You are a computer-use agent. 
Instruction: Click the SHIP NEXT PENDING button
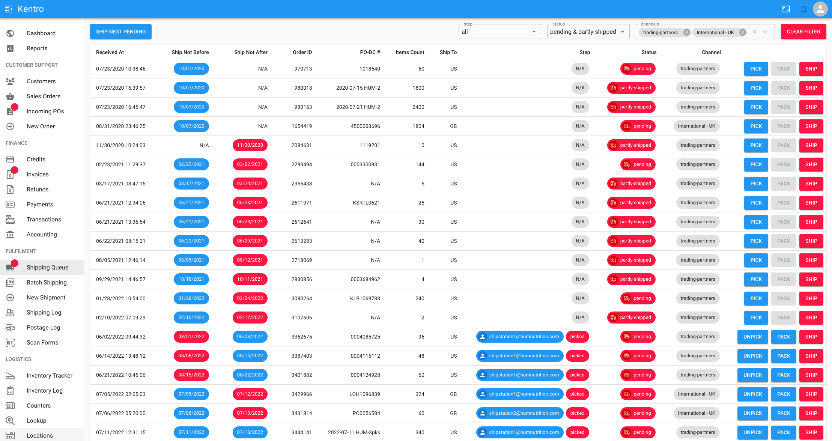(x=120, y=32)
